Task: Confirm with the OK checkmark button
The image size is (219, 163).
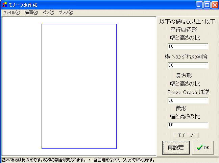Action: pyautogui.click(x=203, y=147)
